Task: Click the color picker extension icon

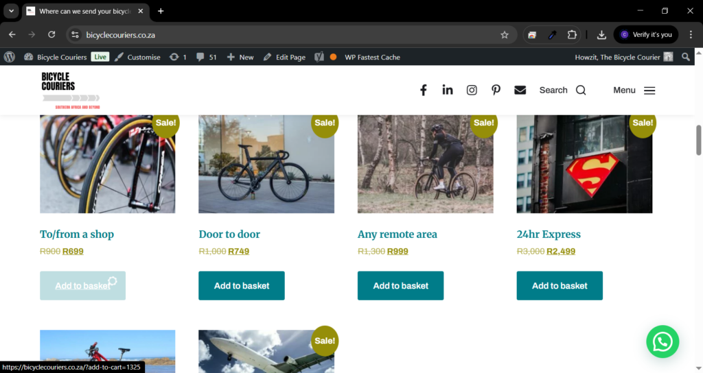Action: point(553,34)
